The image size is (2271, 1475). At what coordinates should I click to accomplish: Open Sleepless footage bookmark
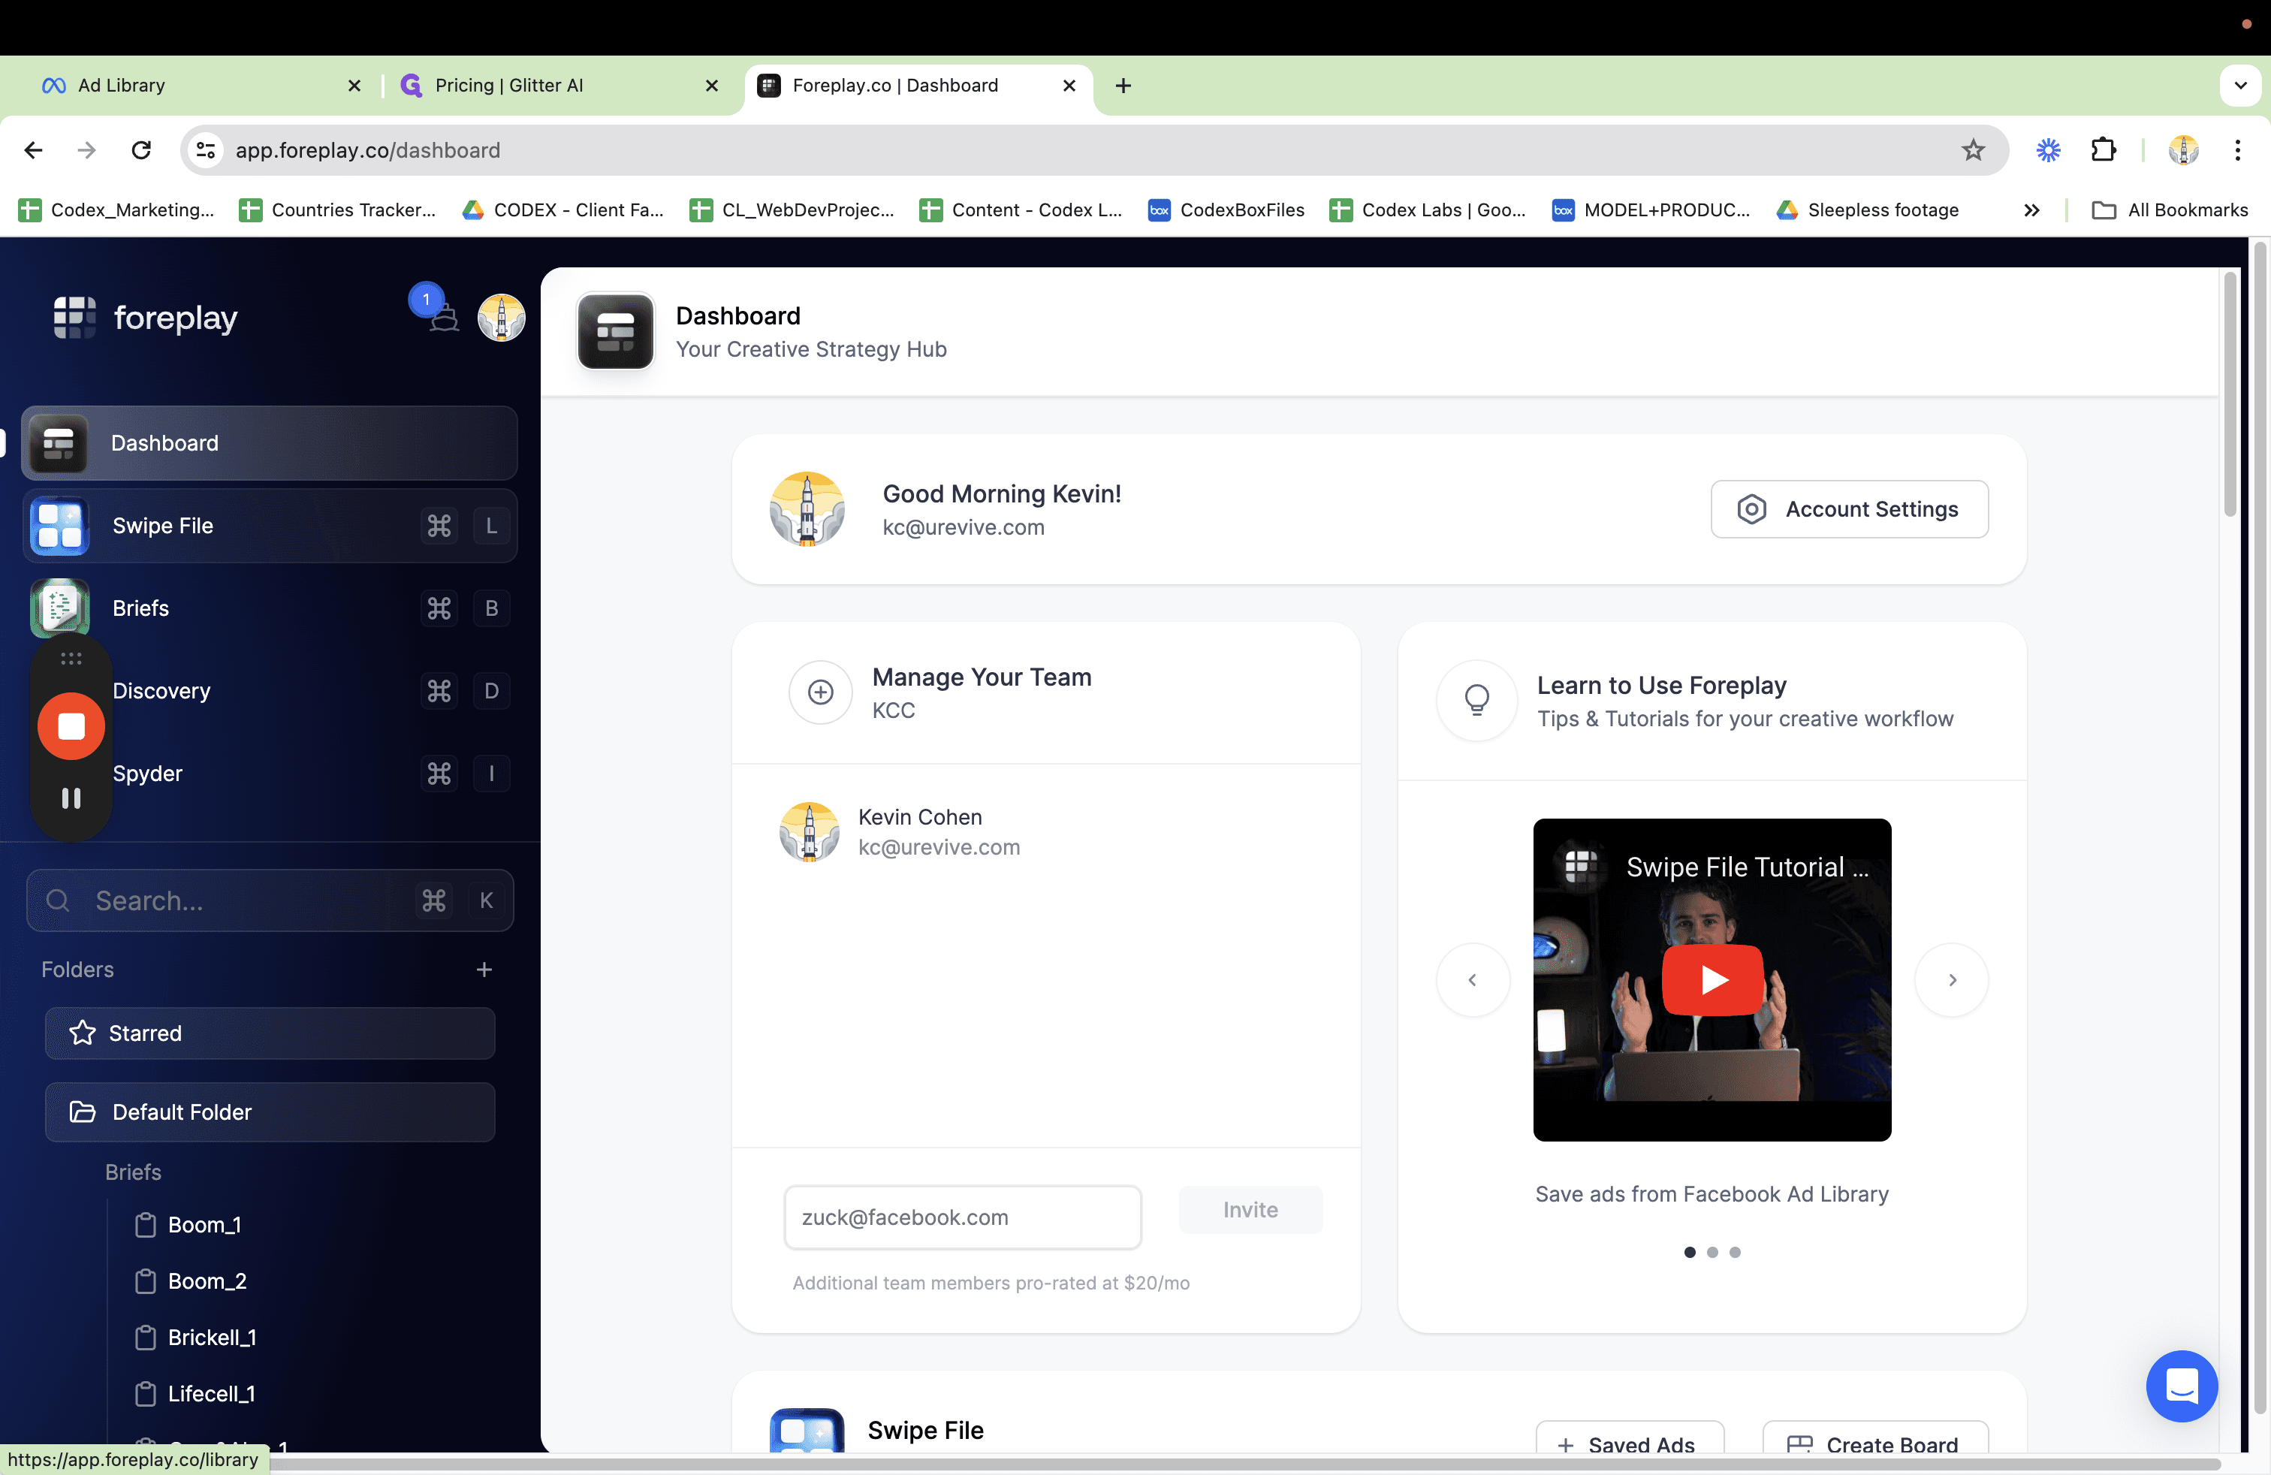coord(1868,210)
